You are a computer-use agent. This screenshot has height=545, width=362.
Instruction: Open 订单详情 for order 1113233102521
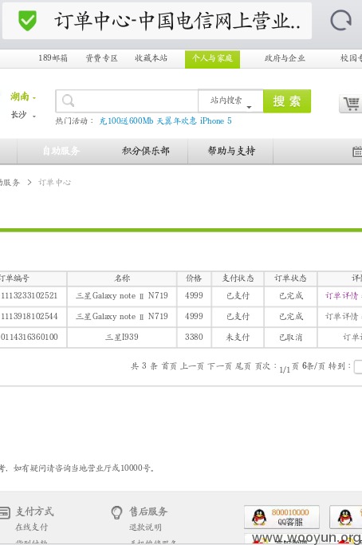tap(341, 296)
